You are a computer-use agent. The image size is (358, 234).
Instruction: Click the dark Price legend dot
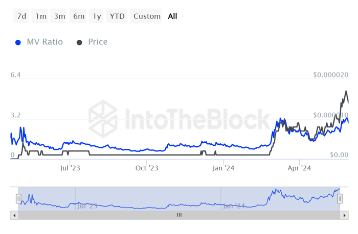[x=79, y=42]
